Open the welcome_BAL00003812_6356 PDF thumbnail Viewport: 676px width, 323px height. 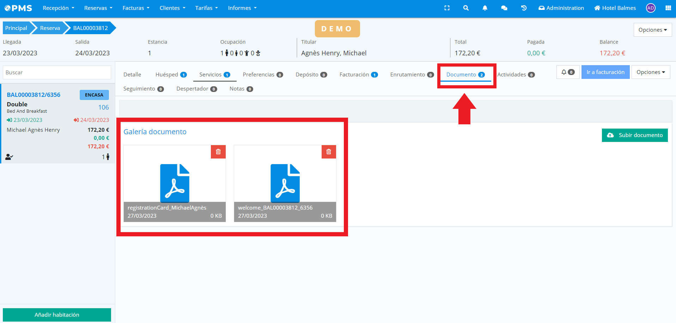pyautogui.click(x=285, y=183)
